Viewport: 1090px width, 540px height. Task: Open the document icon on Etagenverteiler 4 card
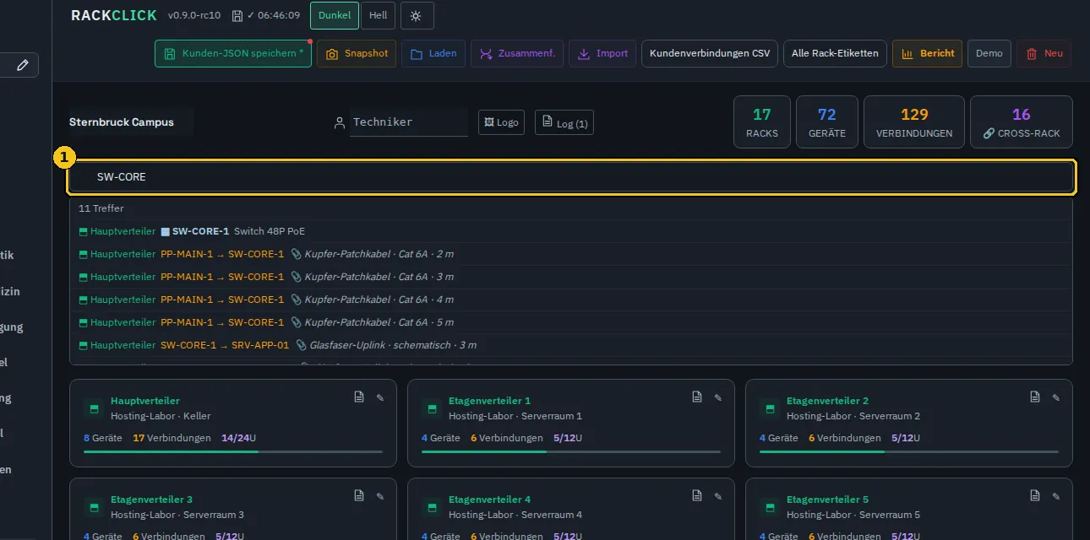pos(697,496)
